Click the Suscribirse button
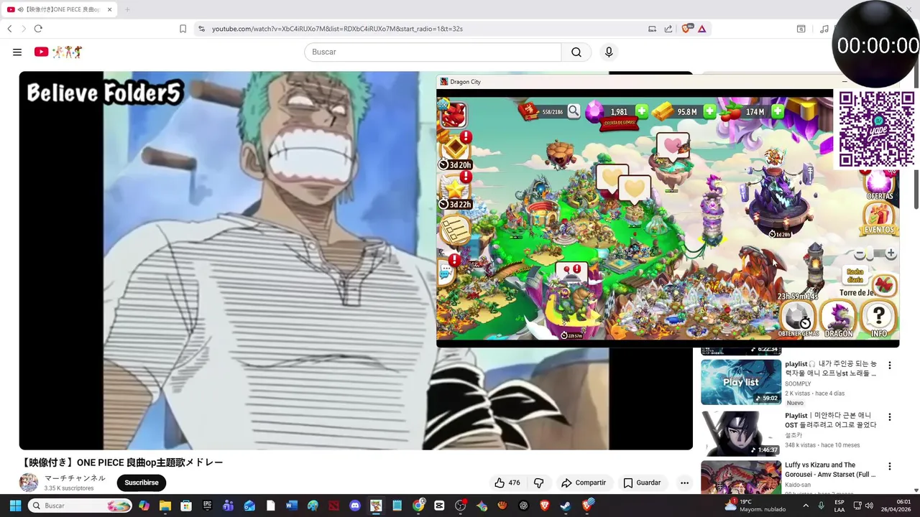 point(142,483)
